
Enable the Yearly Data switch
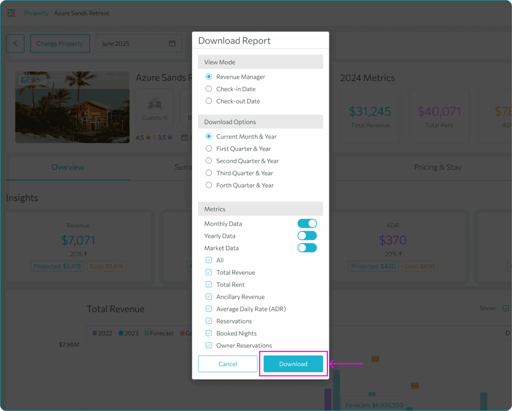pos(307,236)
